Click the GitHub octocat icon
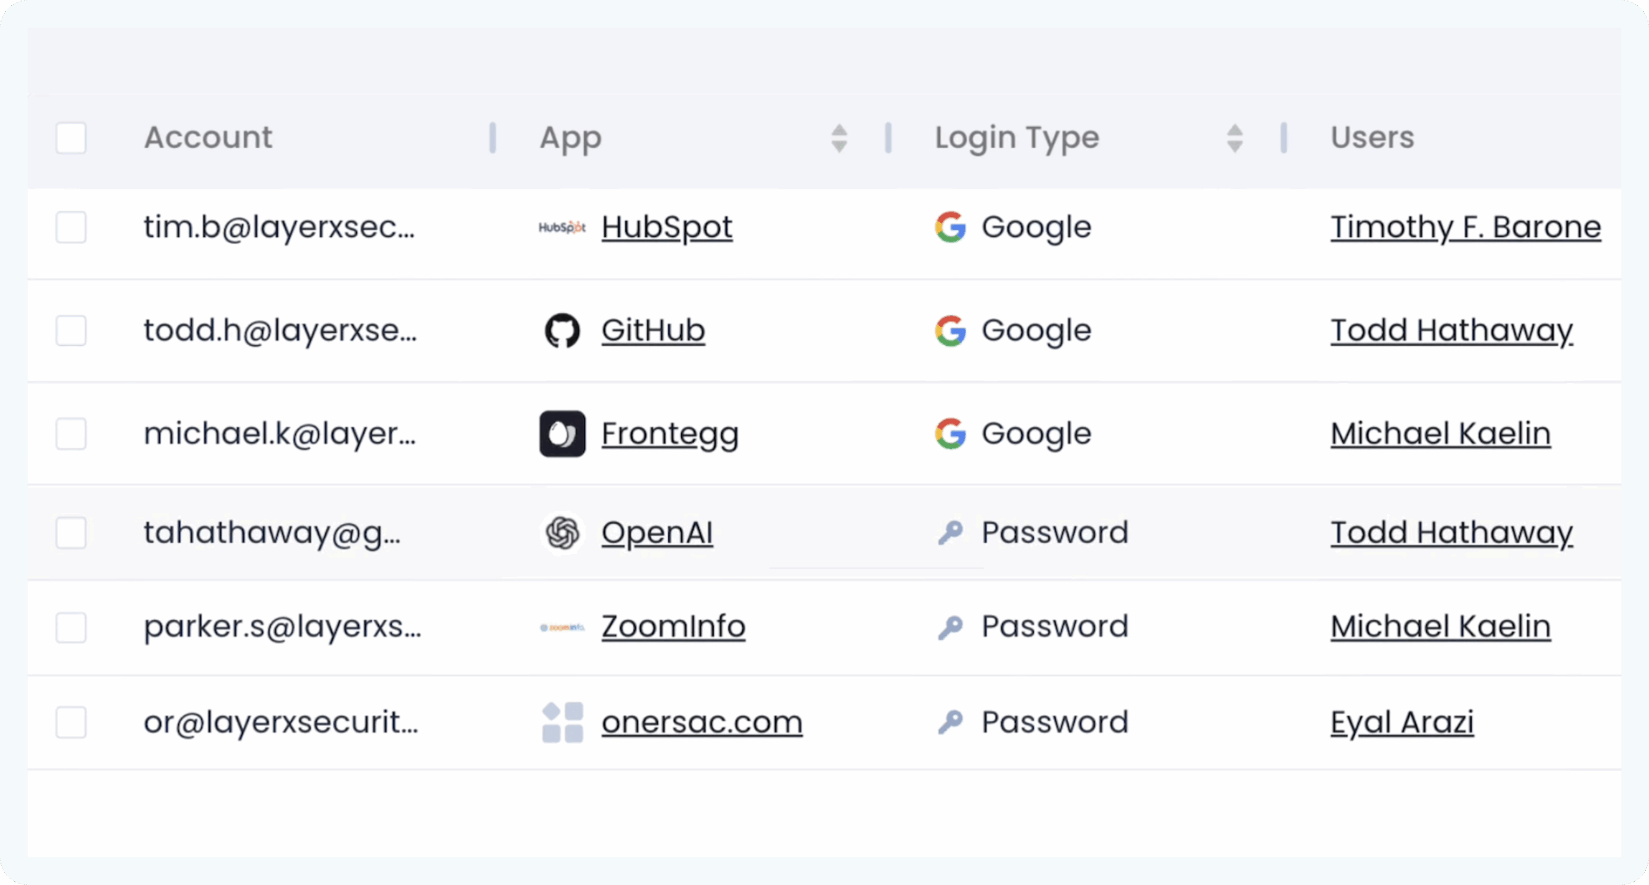This screenshot has height=885, width=1649. [562, 330]
